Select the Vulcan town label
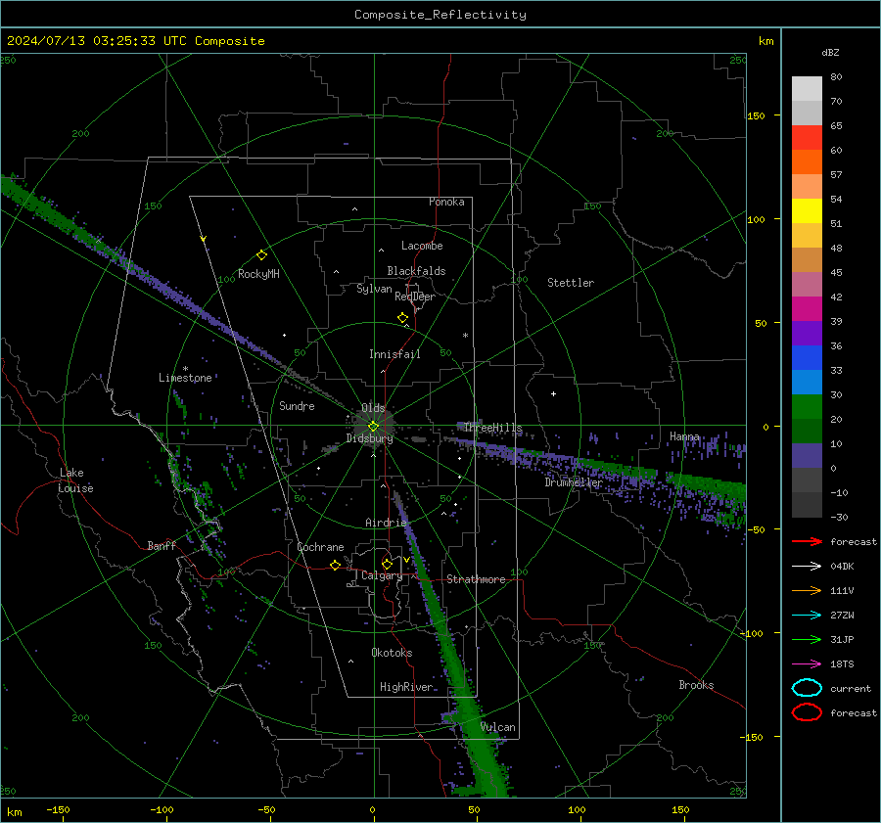Screen dimensions: 881x823 498,727
